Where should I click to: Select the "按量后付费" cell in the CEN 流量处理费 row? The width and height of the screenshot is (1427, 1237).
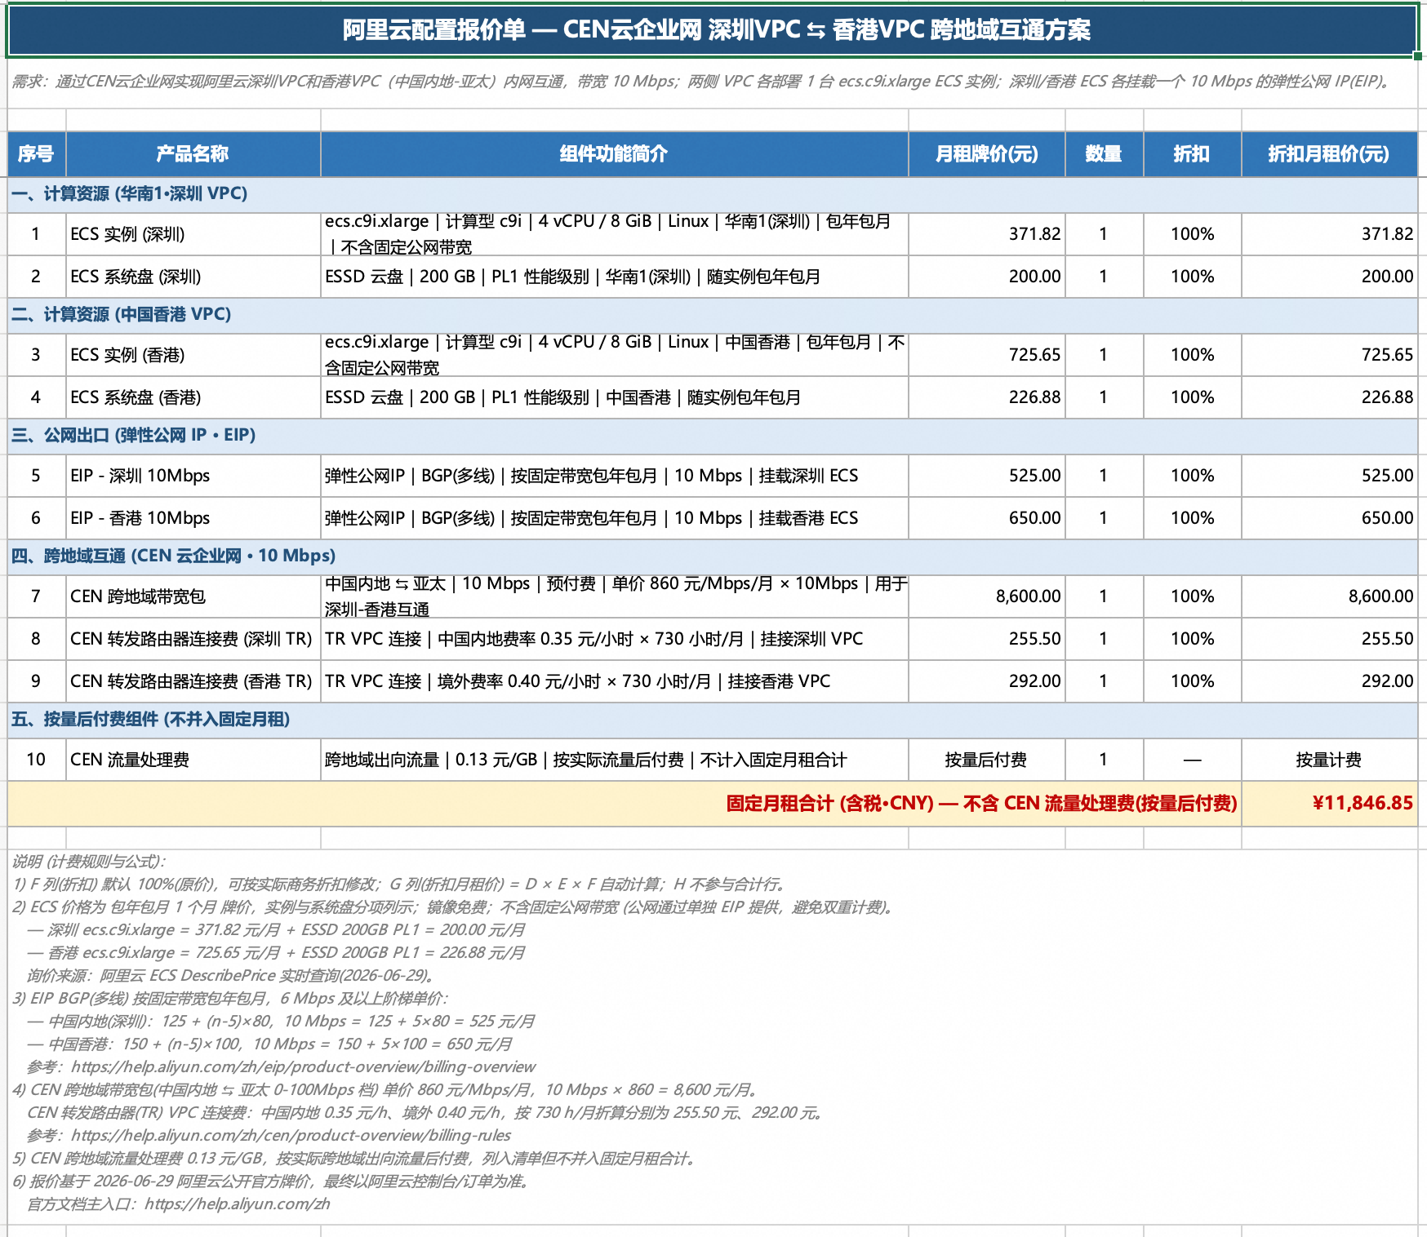click(986, 760)
